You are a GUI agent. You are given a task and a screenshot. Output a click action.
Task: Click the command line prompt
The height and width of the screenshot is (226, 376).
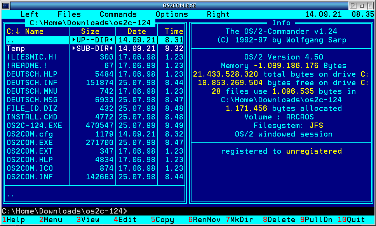[x=64, y=211]
